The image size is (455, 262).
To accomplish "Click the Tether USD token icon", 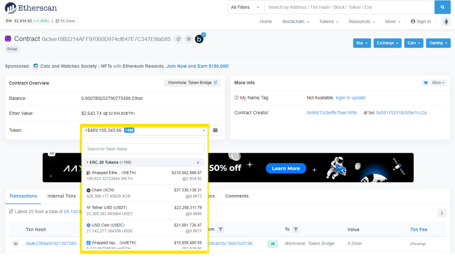I will [88, 208].
